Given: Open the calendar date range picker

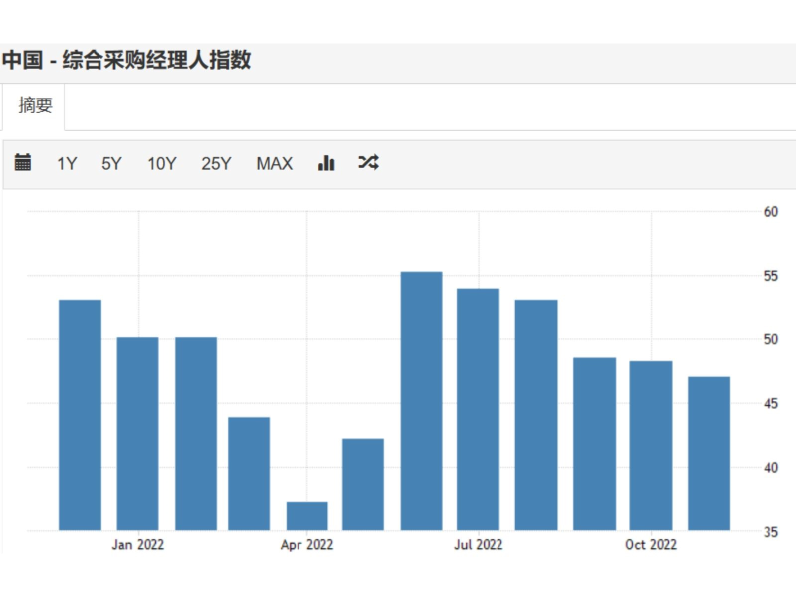Looking at the screenshot, I should (x=23, y=163).
